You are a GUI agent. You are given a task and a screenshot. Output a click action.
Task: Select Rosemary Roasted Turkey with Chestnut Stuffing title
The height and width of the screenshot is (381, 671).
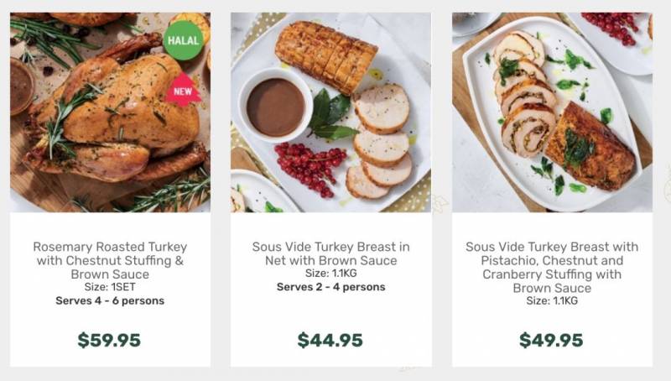point(110,260)
